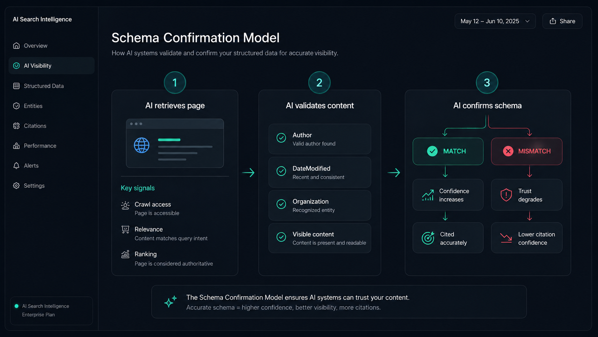Click the blue globe icon in page preview
Screen dimensions: 598x337
(142, 145)
